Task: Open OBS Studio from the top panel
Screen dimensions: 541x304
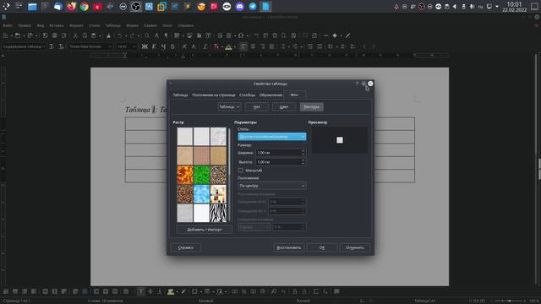Action: 136,7
